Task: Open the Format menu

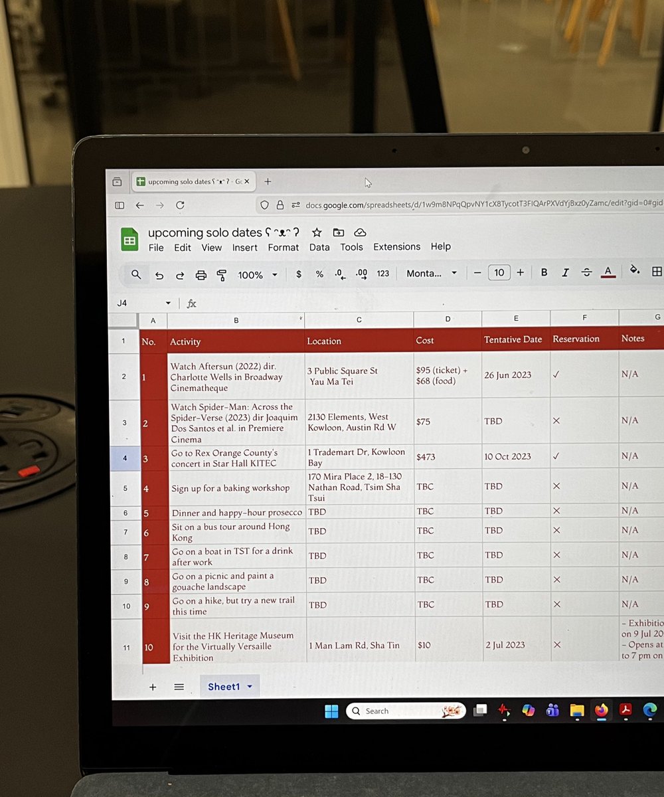Action: pos(284,248)
